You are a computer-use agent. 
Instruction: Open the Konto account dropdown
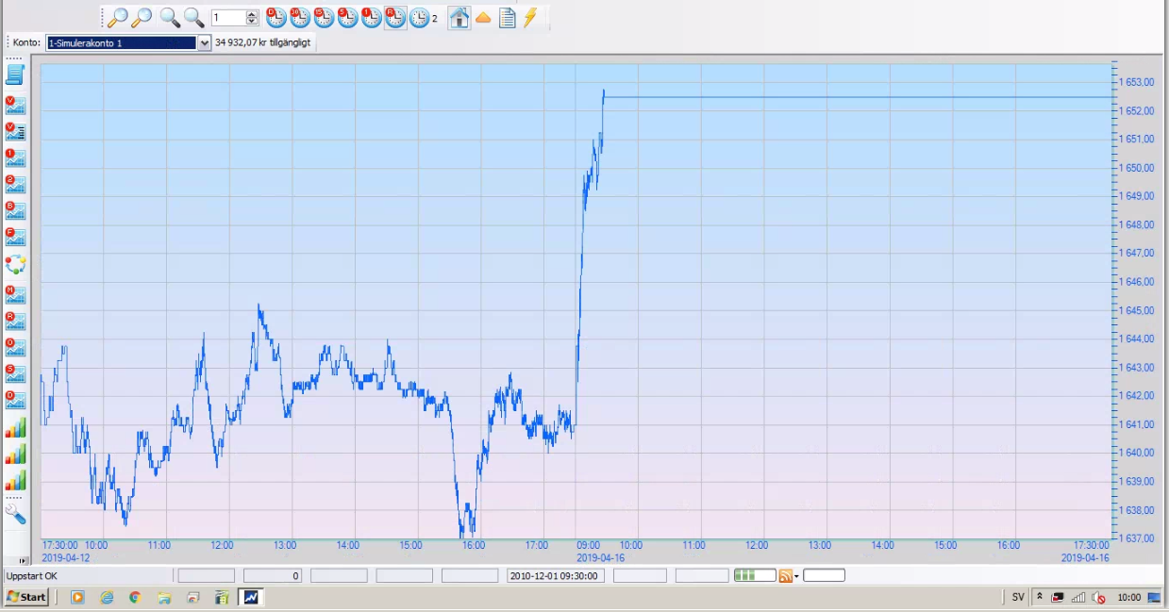204,43
